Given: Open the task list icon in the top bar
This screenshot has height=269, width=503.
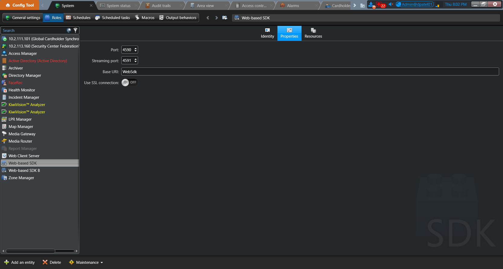Looking at the screenshot, I should click(362, 5).
